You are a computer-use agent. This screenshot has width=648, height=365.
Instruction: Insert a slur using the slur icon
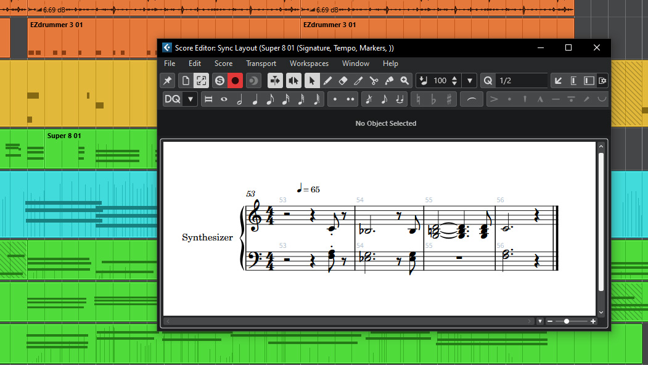[x=471, y=99]
